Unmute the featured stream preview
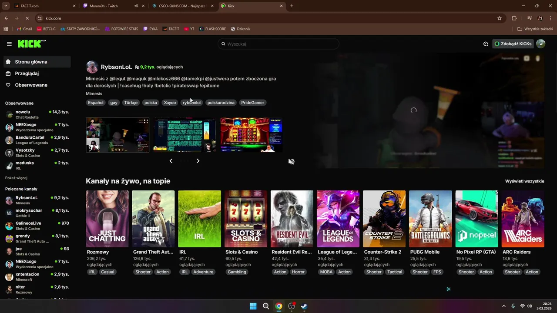This screenshot has width=557, height=313. [292, 161]
